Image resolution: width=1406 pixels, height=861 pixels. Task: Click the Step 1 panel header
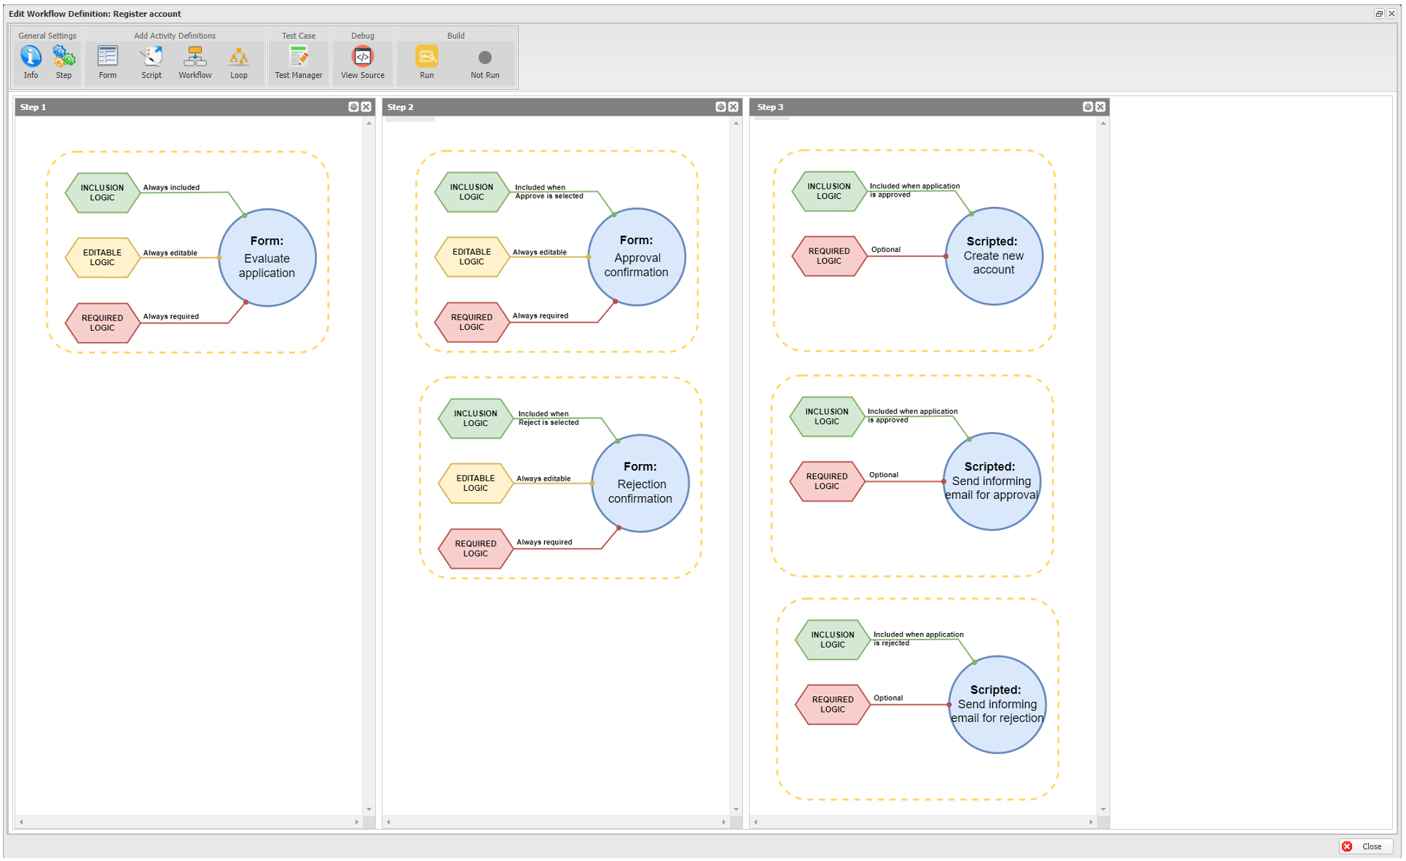point(195,107)
